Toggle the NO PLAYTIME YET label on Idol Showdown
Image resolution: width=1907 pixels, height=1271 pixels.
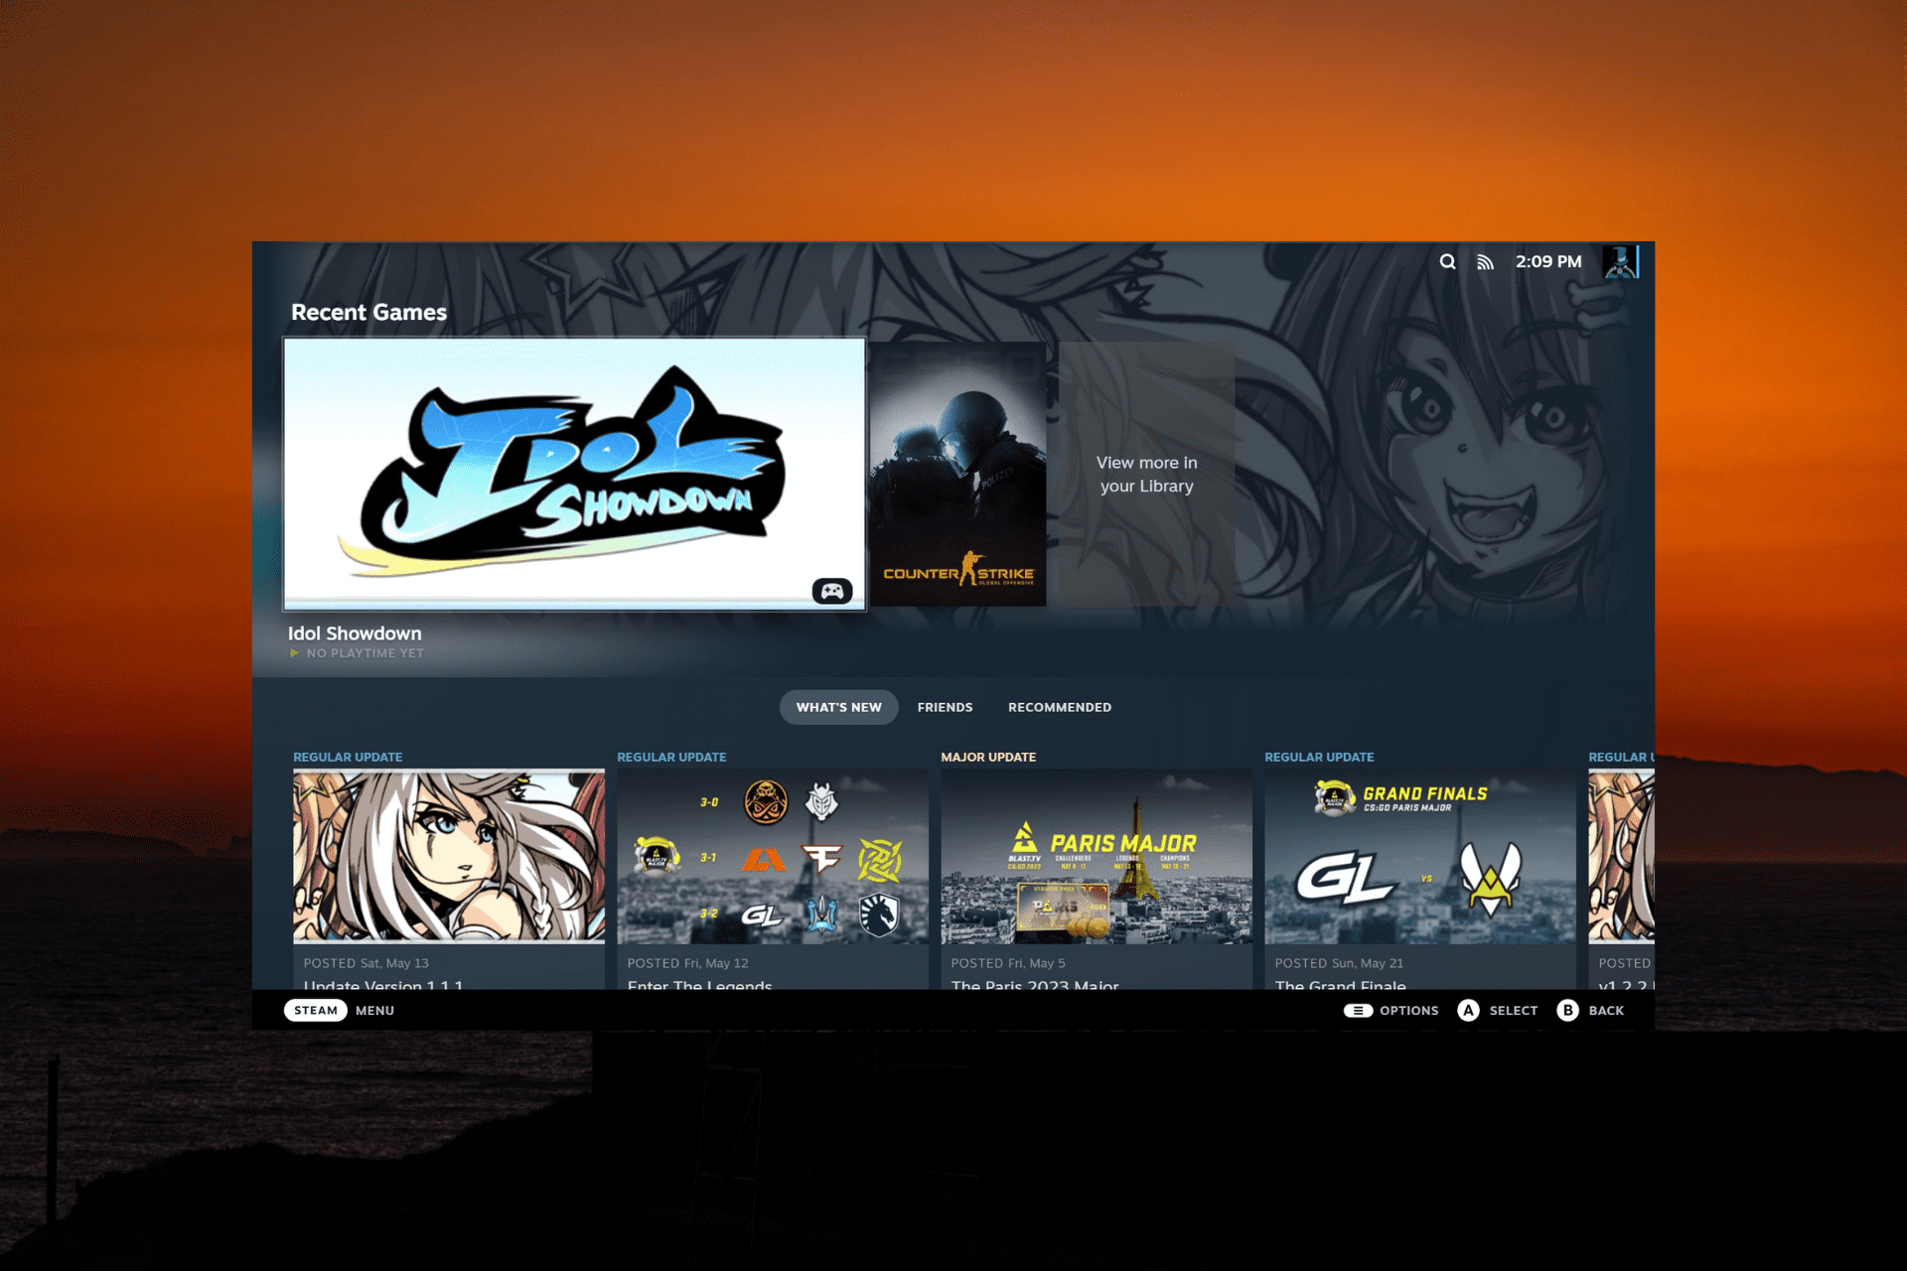tap(359, 652)
